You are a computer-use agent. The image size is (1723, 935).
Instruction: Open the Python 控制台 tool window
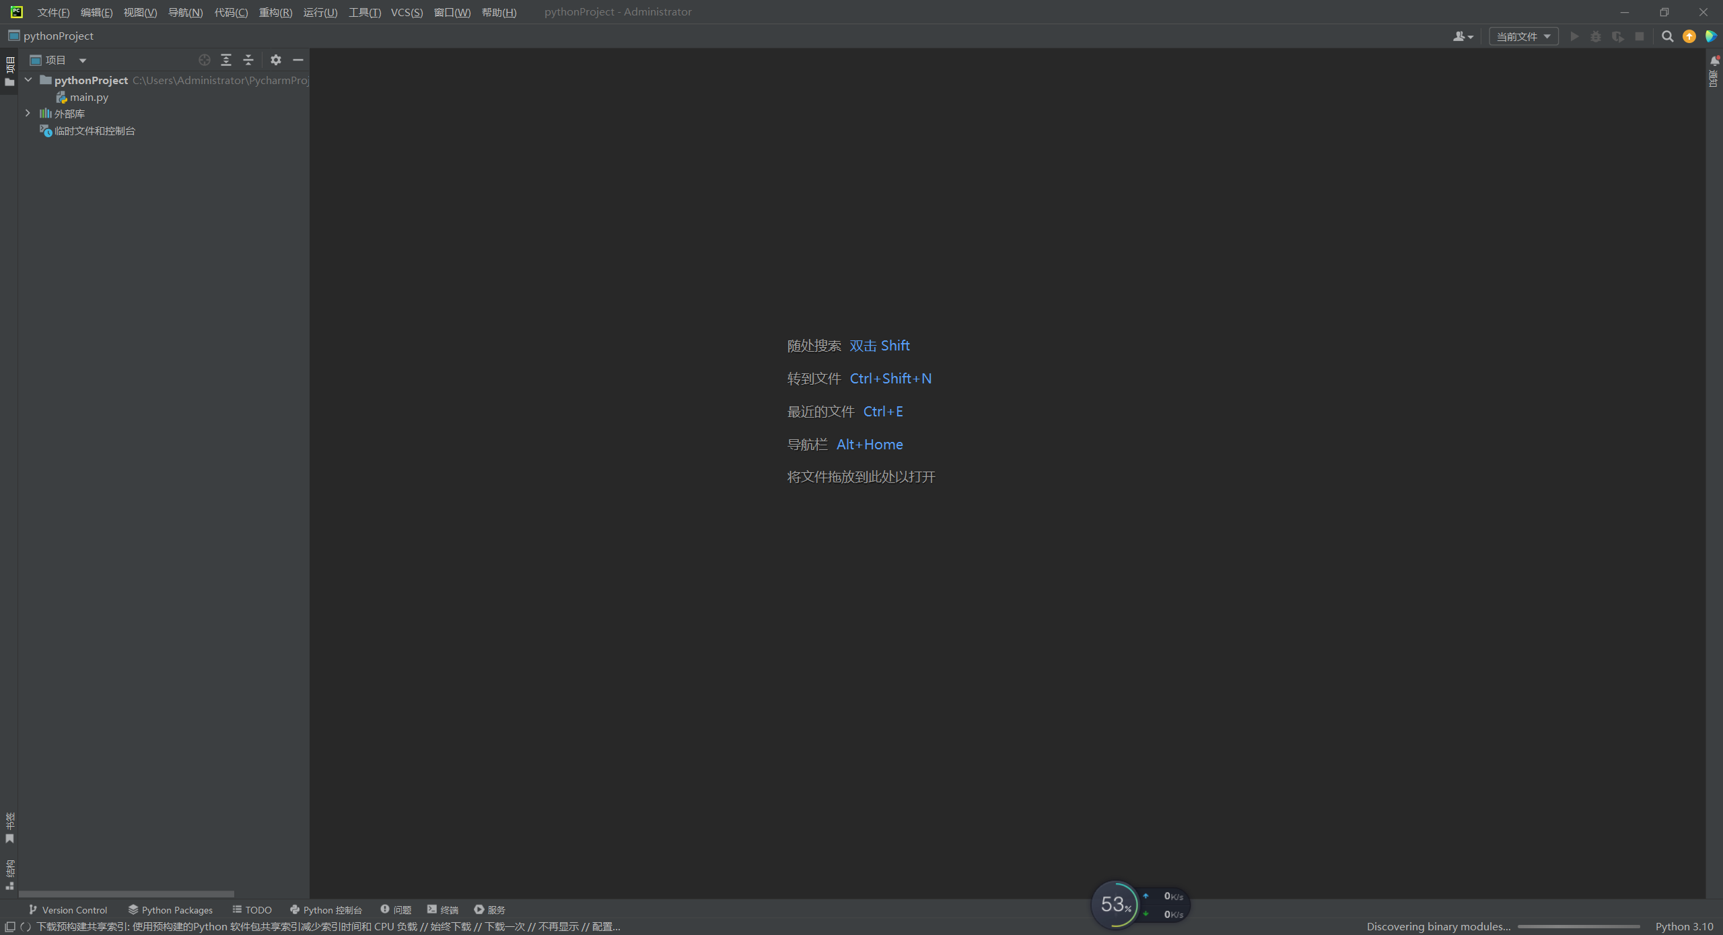click(x=327, y=909)
